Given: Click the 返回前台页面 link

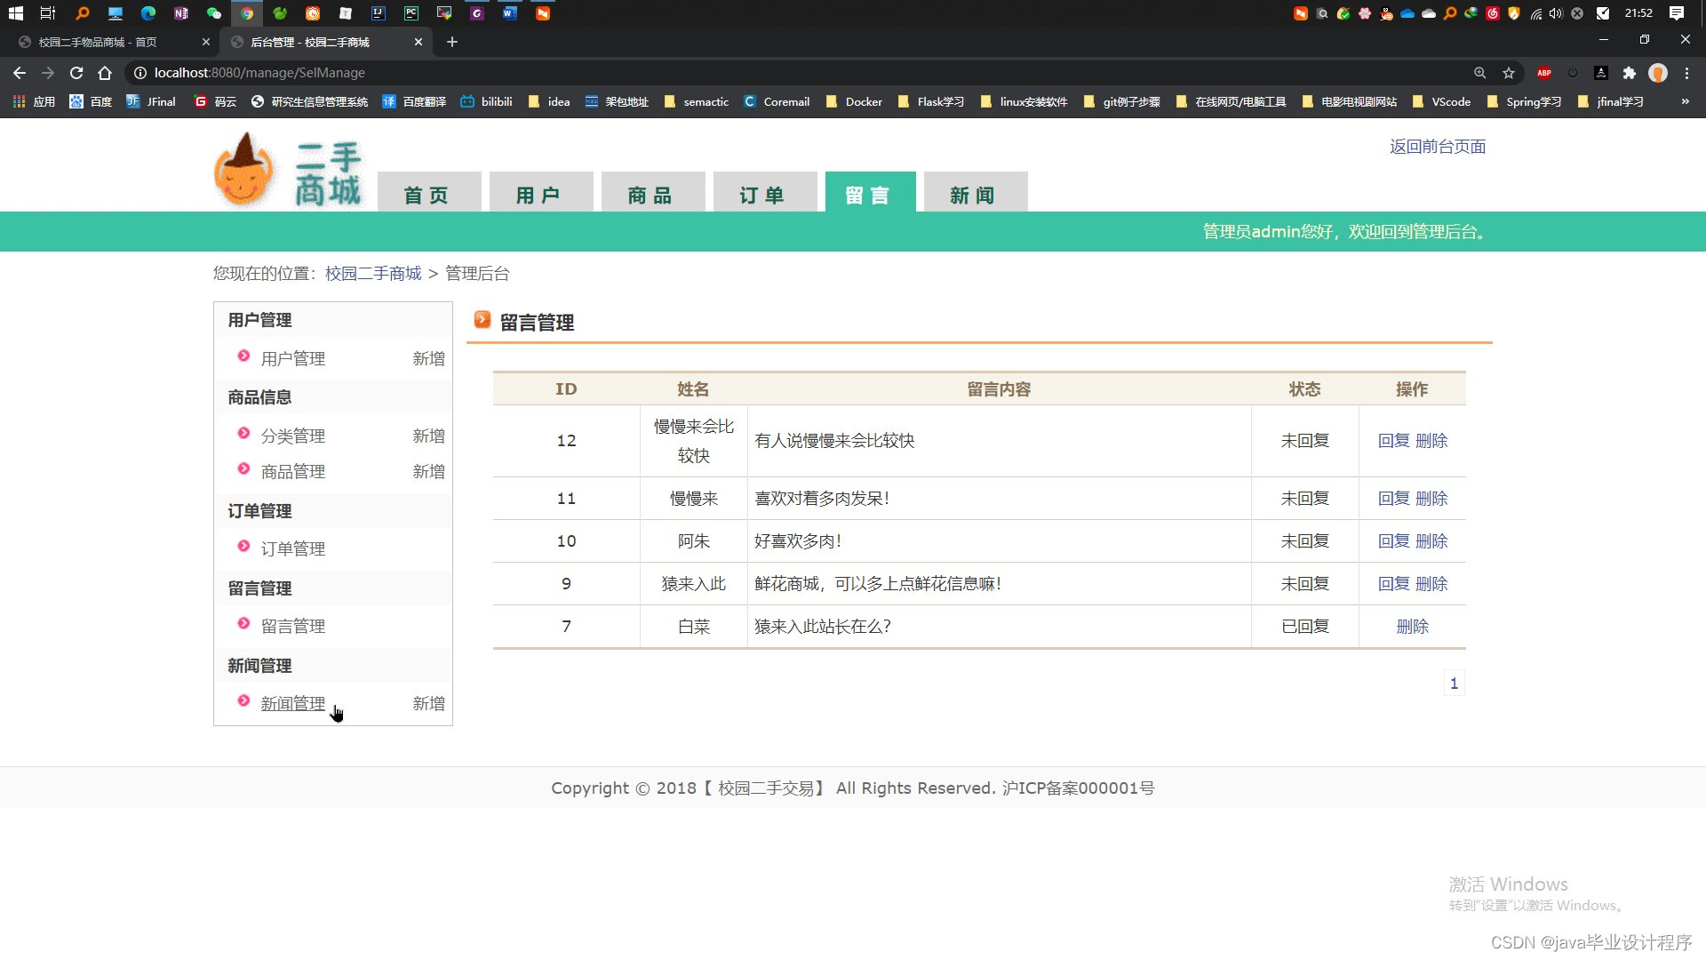Looking at the screenshot, I should coord(1437,147).
